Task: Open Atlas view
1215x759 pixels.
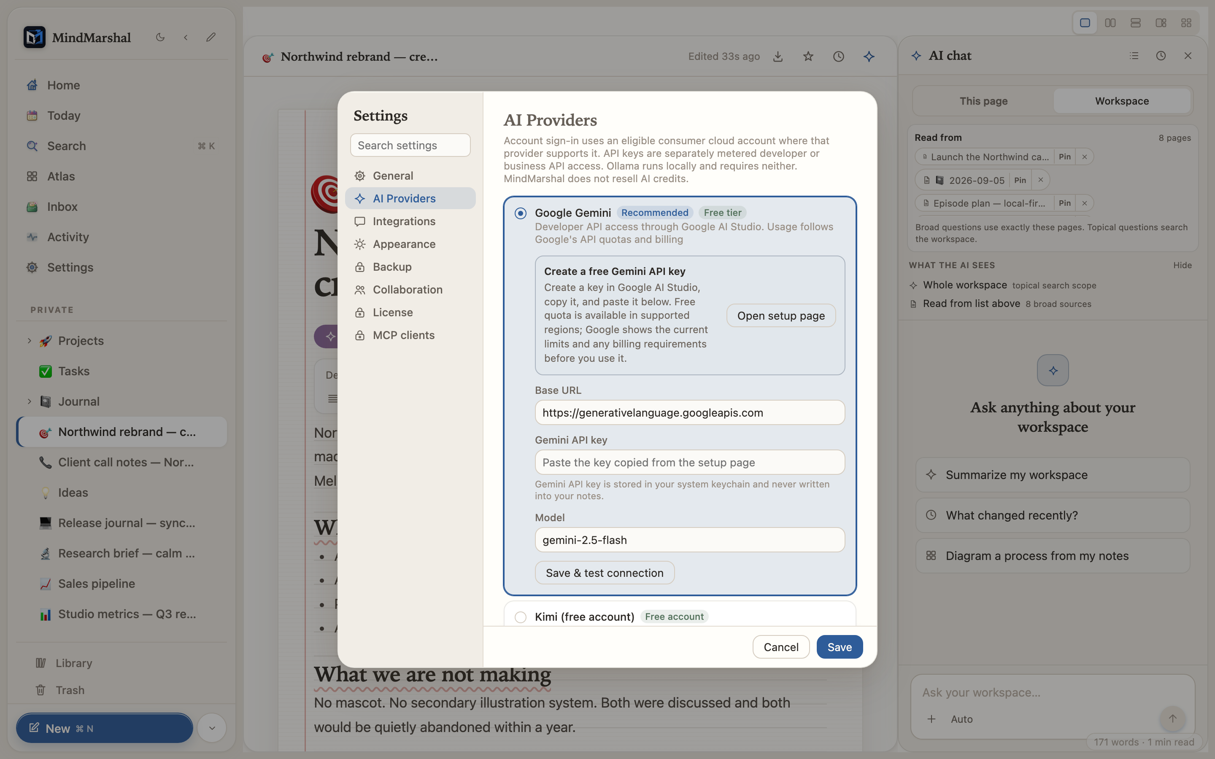Action: [121, 176]
